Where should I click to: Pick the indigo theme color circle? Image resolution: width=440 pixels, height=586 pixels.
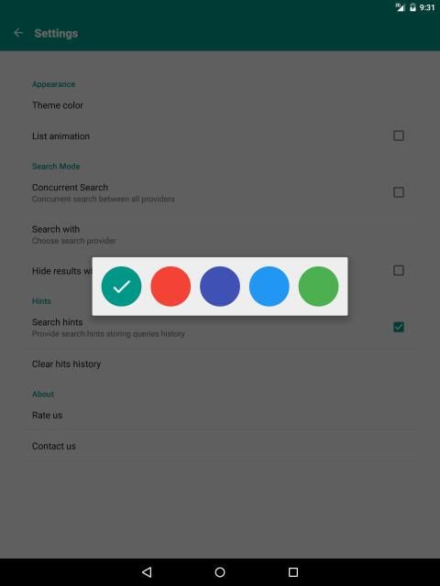click(220, 287)
